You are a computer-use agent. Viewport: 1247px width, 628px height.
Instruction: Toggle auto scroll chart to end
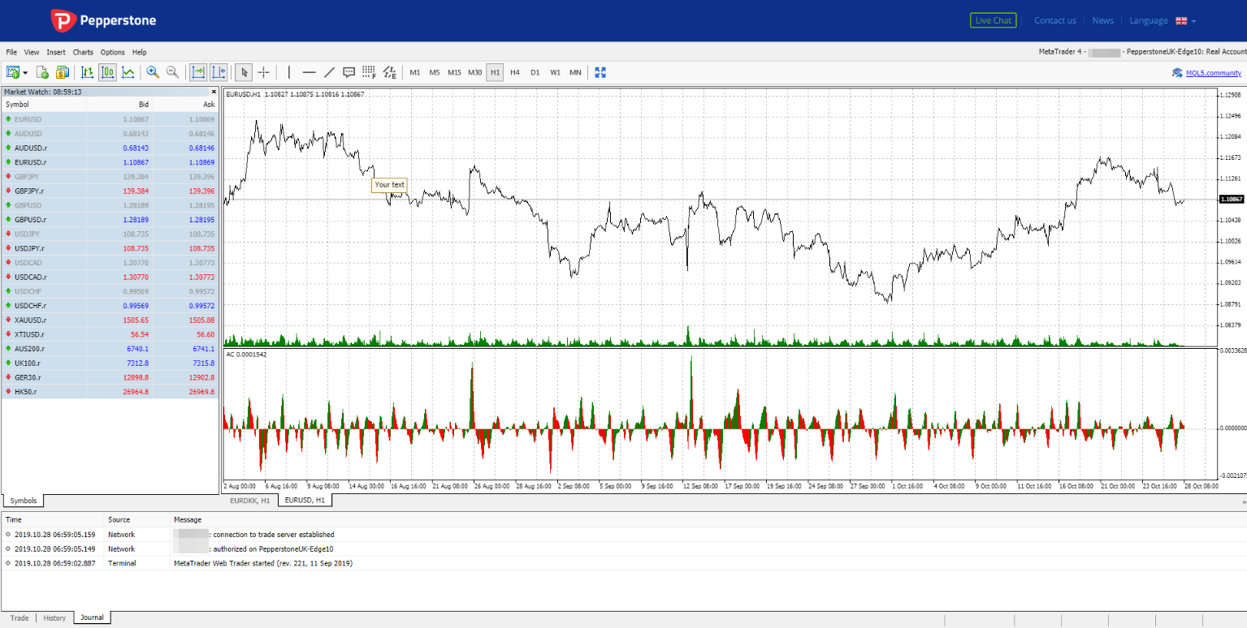pos(198,72)
